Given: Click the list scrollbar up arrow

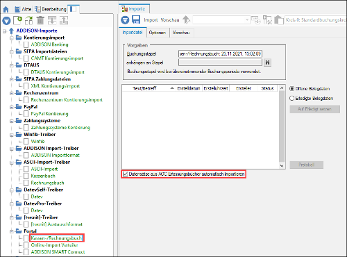Looking at the screenshot, I should pos(282,88).
